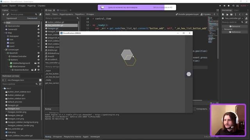Select hexagon.gd in script list
The height and width of the screenshot is (140, 250).
click(53, 28)
